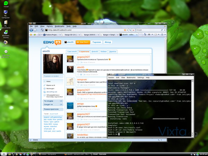Click the orange Нов Пост button

(x=83, y=42)
